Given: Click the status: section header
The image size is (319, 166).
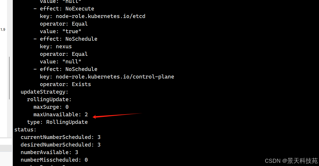Looking at the screenshot, I should tap(25, 130).
